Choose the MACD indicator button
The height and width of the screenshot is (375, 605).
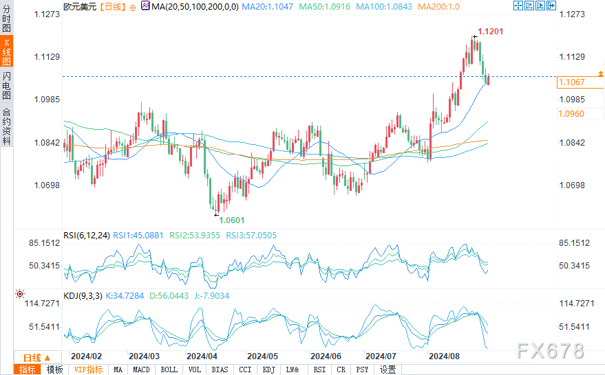click(141, 370)
